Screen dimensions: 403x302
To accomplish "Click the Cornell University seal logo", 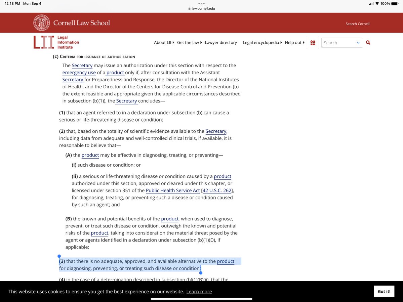I will click(42, 23).
